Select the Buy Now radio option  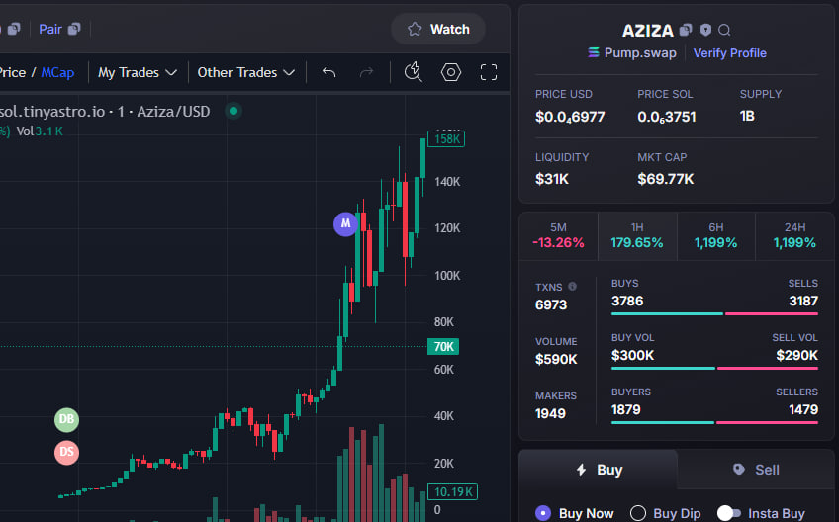coord(543,513)
